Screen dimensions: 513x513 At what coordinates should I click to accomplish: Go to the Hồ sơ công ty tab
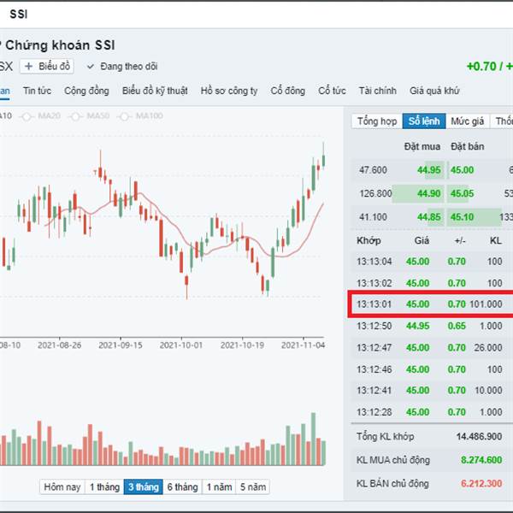coord(229,91)
